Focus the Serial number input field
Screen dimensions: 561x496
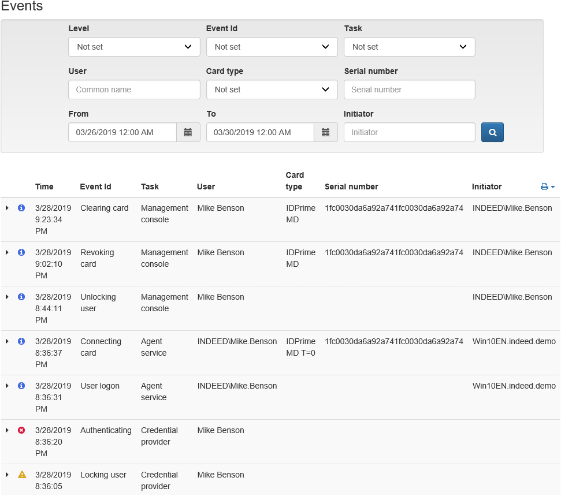pos(409,89)
